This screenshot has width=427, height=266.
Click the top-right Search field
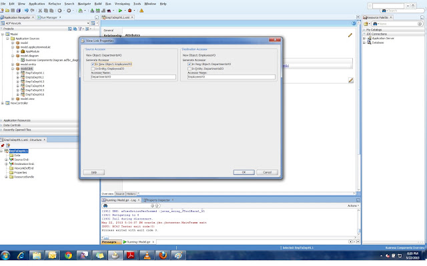(402, 11)
